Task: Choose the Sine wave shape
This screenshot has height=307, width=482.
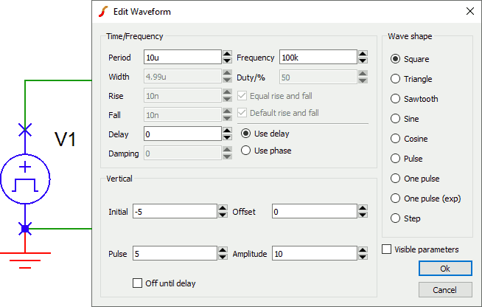Action: tap(396, 119)
